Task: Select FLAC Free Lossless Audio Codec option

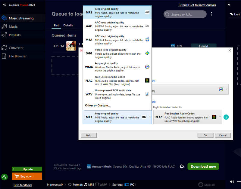Action: tap(117, 81)
